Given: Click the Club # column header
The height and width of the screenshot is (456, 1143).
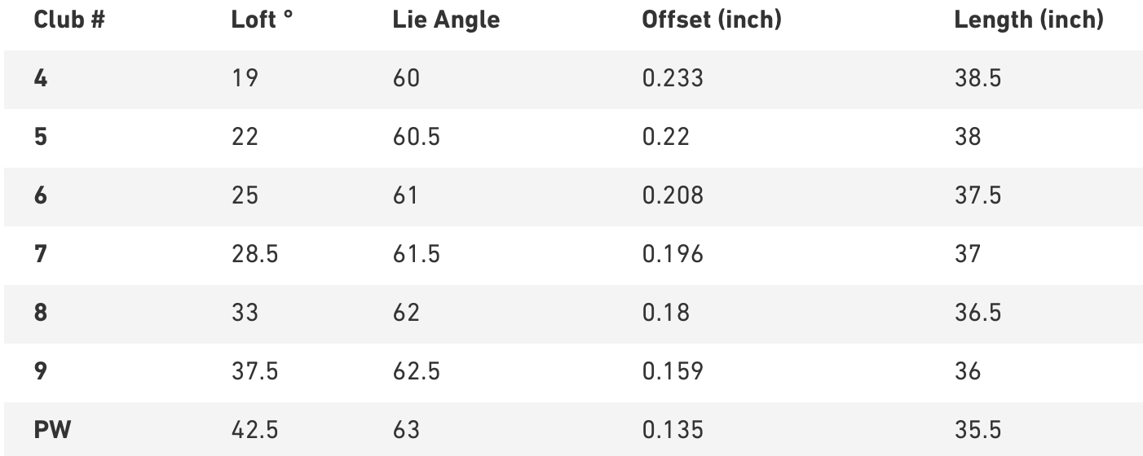Looking at the screenshot, I should 69,20.
